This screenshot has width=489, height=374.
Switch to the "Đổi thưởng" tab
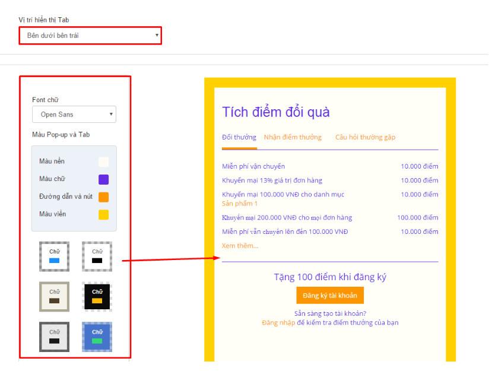[x=239, y=137]
